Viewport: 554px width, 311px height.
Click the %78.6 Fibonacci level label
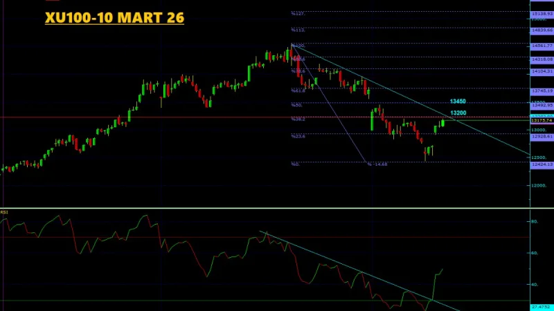(298, 71)
